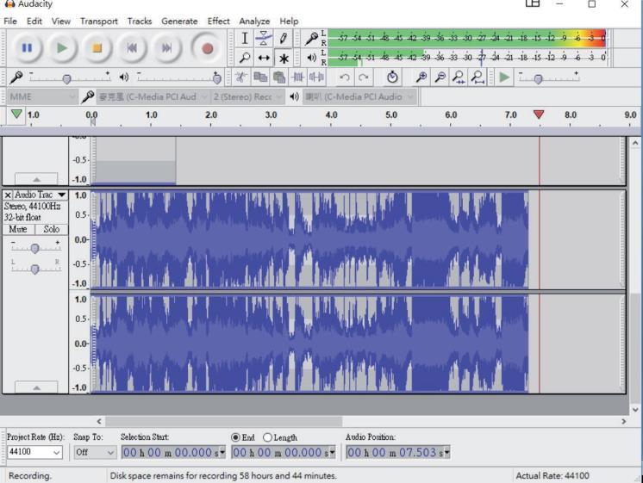Select the Selection (I-beam) tool
Viewport: 643px width, 483px height.
[x=245, y=39]
